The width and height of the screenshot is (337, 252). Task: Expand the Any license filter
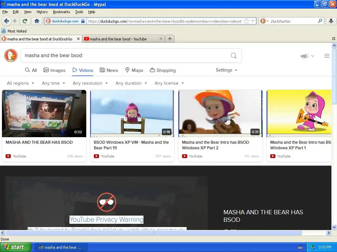[169, 83]
